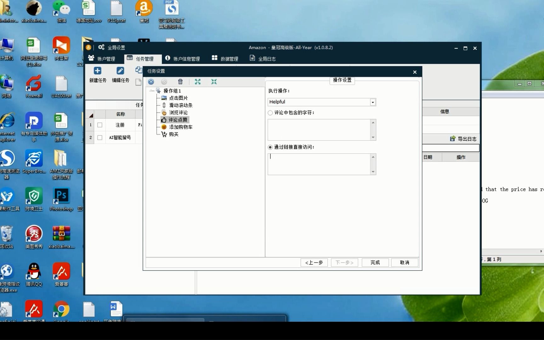Screen dimensions: 544x340
Task: Click the 下一步 button
Action: 344,263
